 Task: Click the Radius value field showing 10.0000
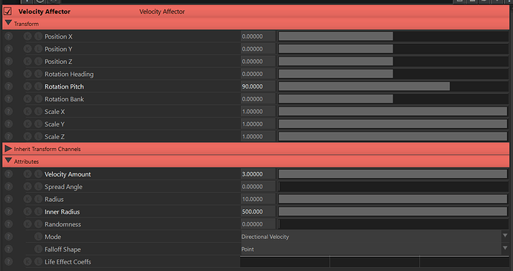[x=258, y=200]
